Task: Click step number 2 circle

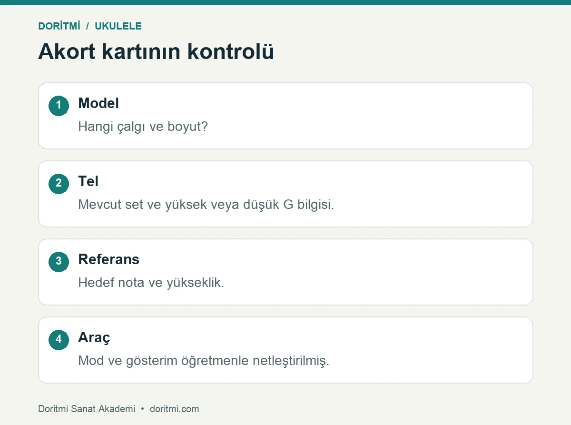Action: (59, 184)
